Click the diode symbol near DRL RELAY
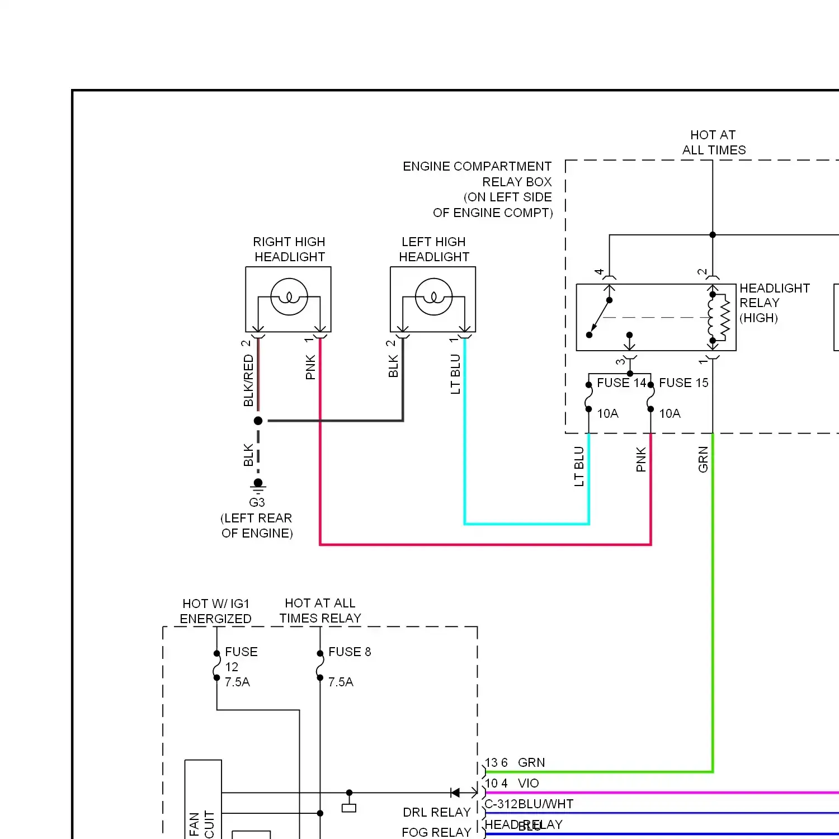 click(x=455, y=793)
